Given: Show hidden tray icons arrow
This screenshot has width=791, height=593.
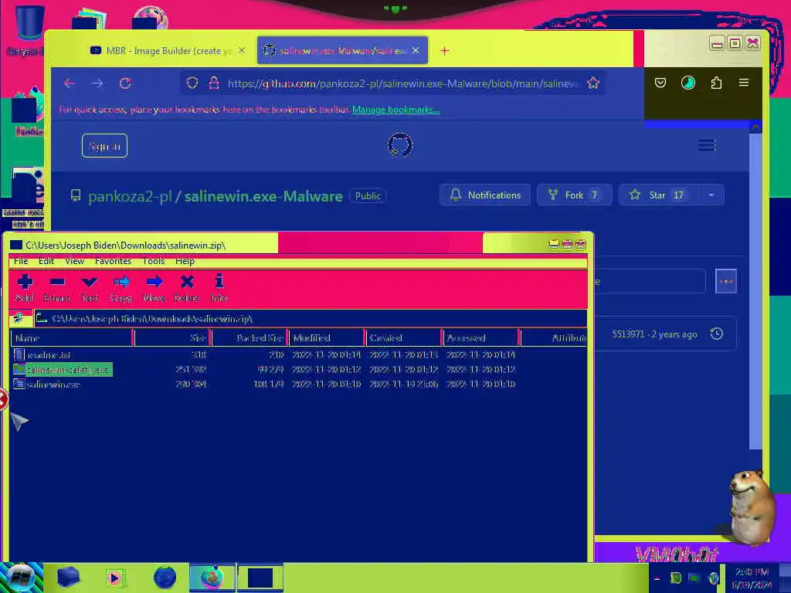Looking at the screenshot, I should click(657, 578).
